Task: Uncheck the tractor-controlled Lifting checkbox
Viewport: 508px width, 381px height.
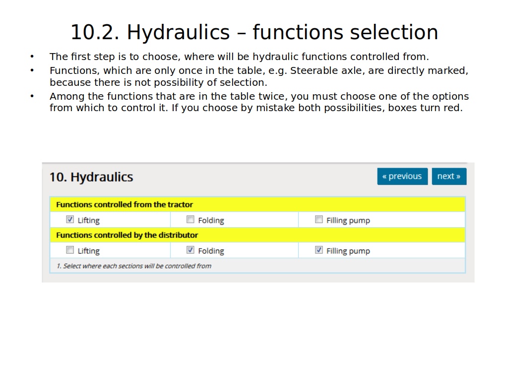Action: 70,219
